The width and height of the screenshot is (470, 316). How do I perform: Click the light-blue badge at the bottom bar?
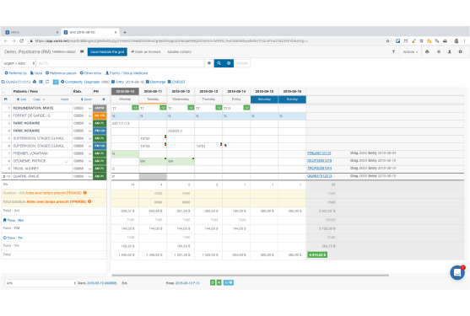pyautogui.click(x=229, y=282)
